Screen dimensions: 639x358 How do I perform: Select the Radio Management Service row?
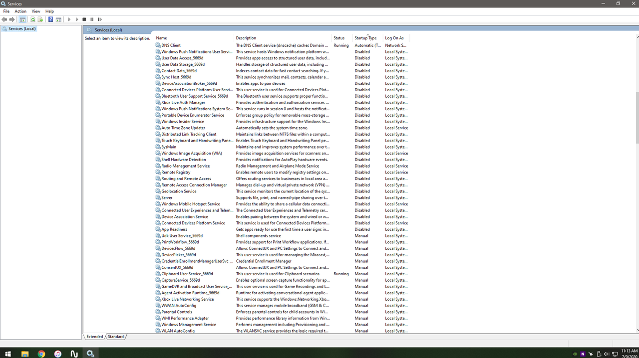282,166
